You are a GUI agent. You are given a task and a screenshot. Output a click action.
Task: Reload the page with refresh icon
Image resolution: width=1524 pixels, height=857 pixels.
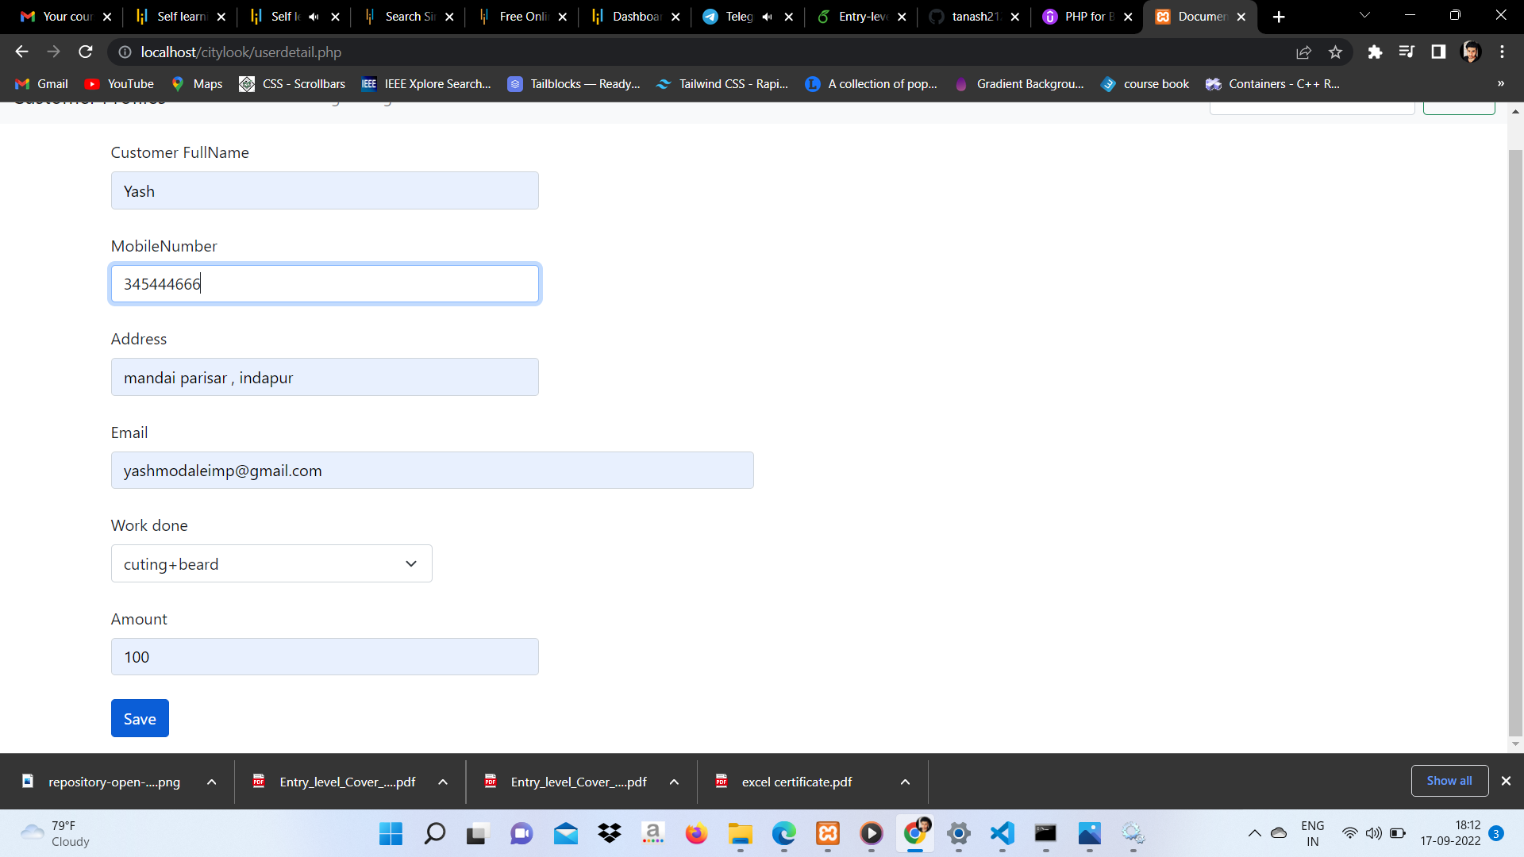point(86,52)
